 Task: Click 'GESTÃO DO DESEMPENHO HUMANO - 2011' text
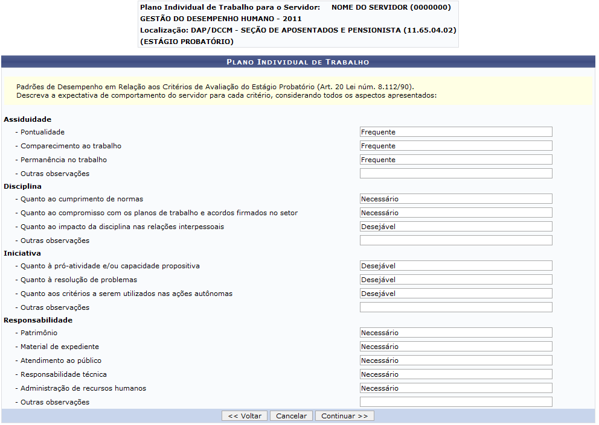tap(221, 19)
